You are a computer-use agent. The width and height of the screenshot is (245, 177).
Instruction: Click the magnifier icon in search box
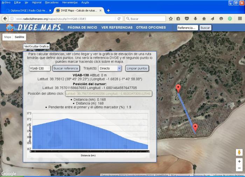(x=128, y=19)
